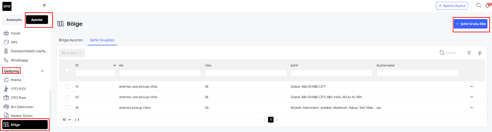Focus the Ülke filter input field
This screenshot has width=492, height=132.
(x=246, y=73)
